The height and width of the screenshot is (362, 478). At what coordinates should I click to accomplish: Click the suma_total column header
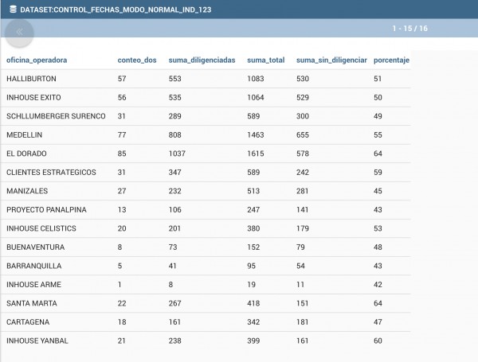pos(266,60)
